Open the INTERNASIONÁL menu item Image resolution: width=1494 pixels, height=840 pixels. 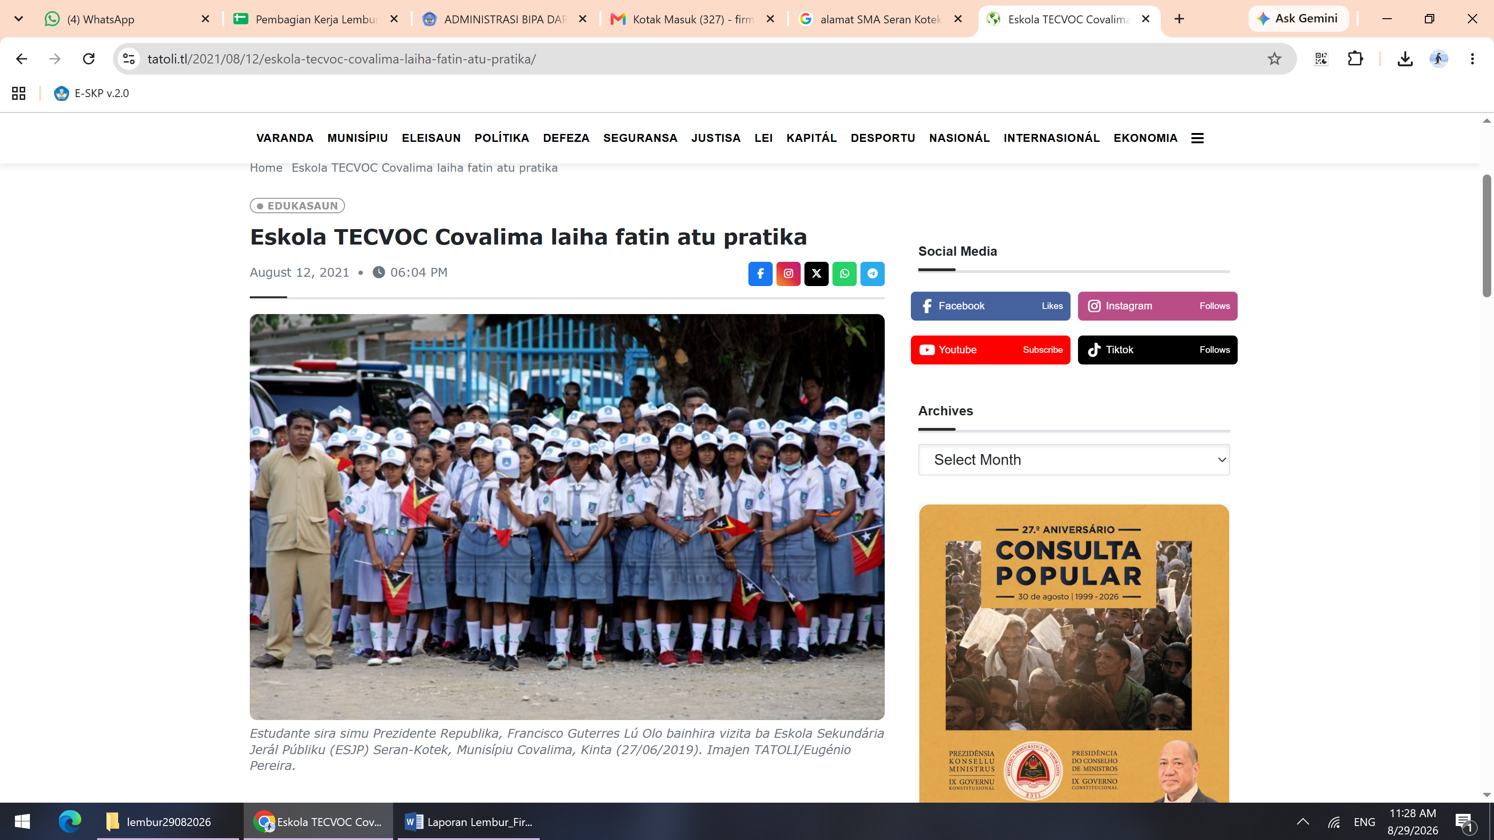click(x=1051, y=138)
